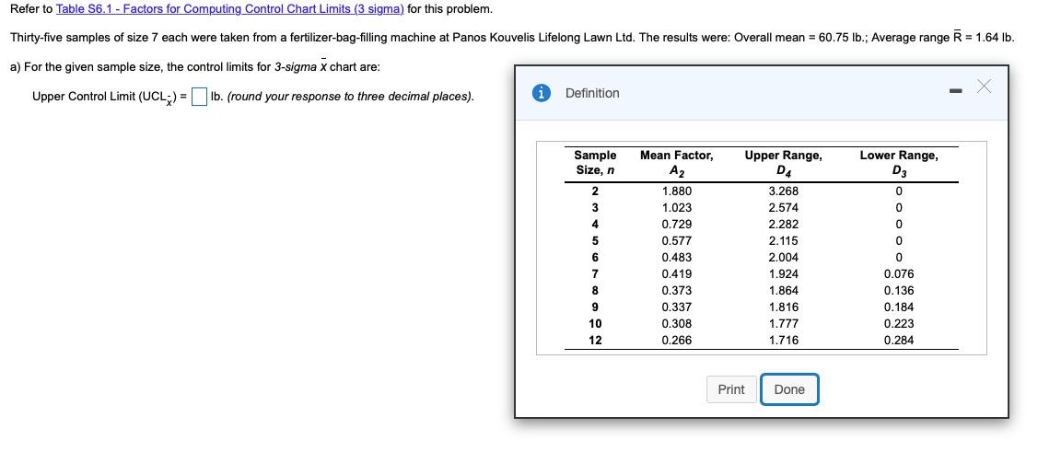
Task: Select the A2 value 0.729
Action: 677,225
